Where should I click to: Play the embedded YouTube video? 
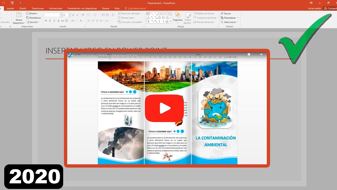pos(165,108)
